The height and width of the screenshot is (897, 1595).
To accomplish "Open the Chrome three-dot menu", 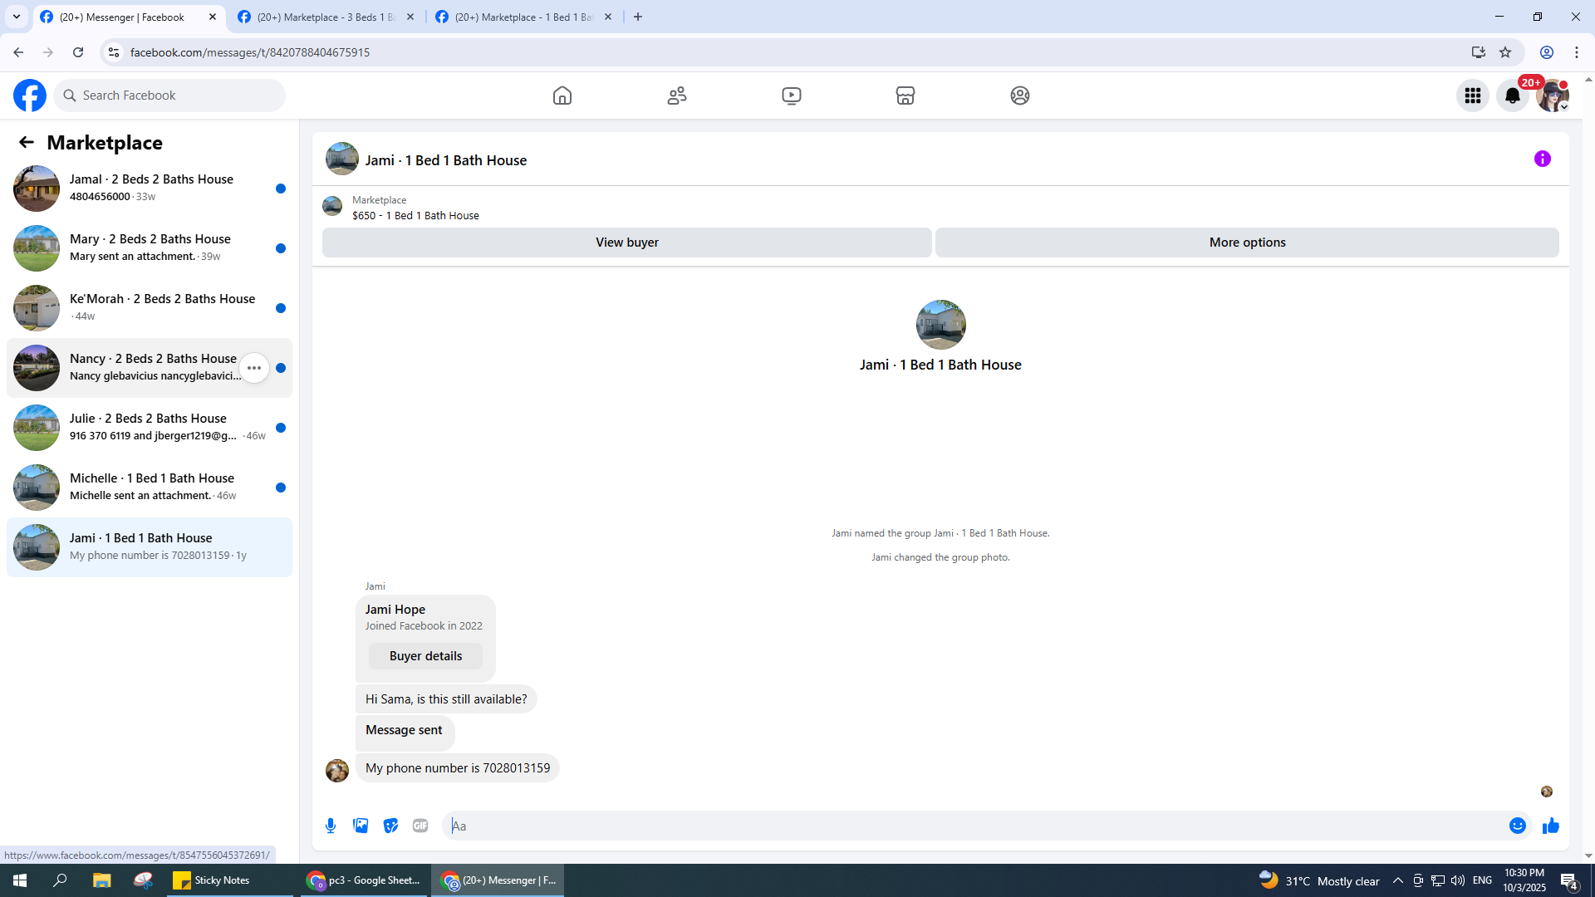I will coord(1577,52).
